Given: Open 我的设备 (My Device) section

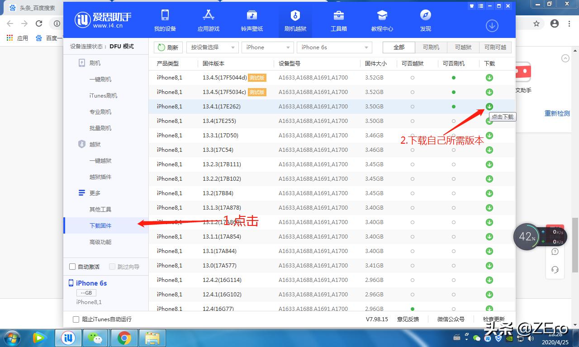Looking at the screenshot, I should [x=165, y=20].
